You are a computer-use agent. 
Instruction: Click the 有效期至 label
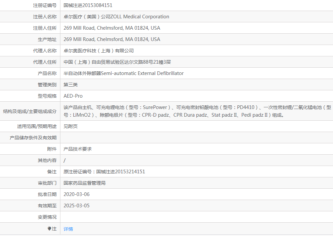[x=47, y=206]
